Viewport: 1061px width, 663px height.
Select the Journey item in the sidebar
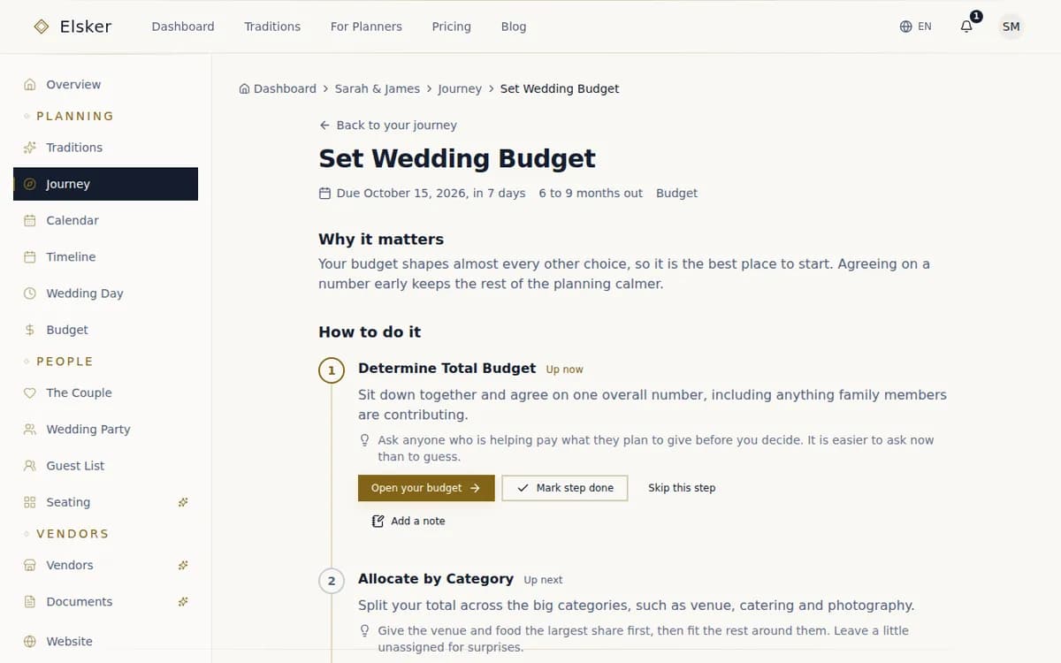[105, 184]
